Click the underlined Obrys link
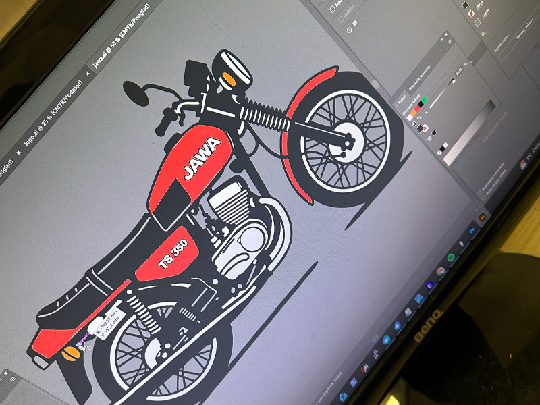 [x=479, y=4]
